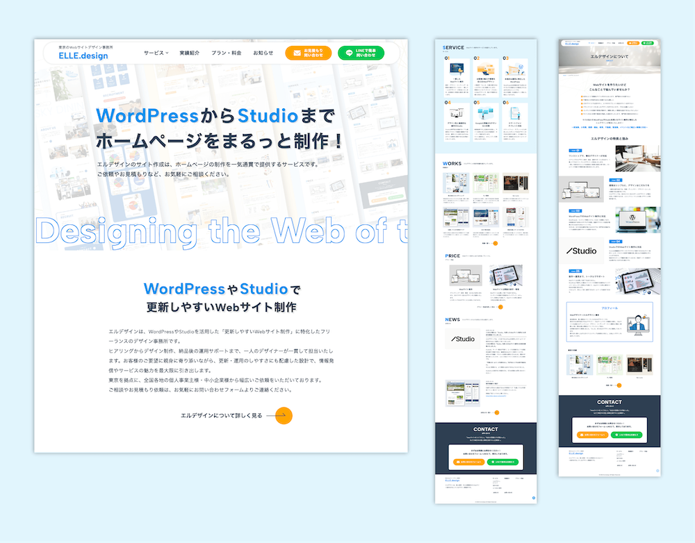Open the Studio logo news thumbnail in middle page
The image size is (695, 543).
point(463,339)
